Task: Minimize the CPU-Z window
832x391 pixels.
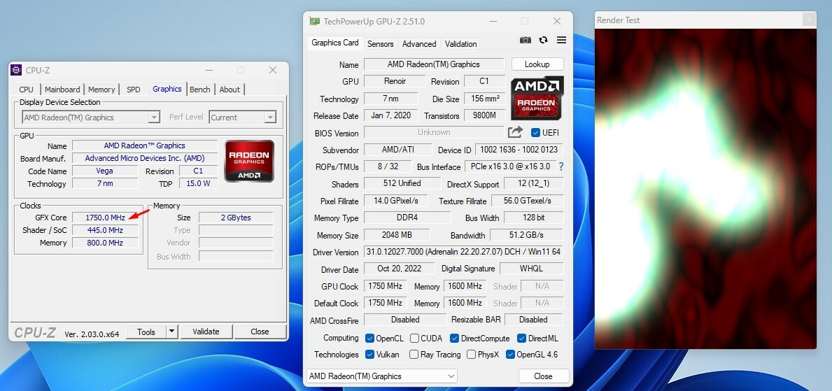Action: coord(209,70)
